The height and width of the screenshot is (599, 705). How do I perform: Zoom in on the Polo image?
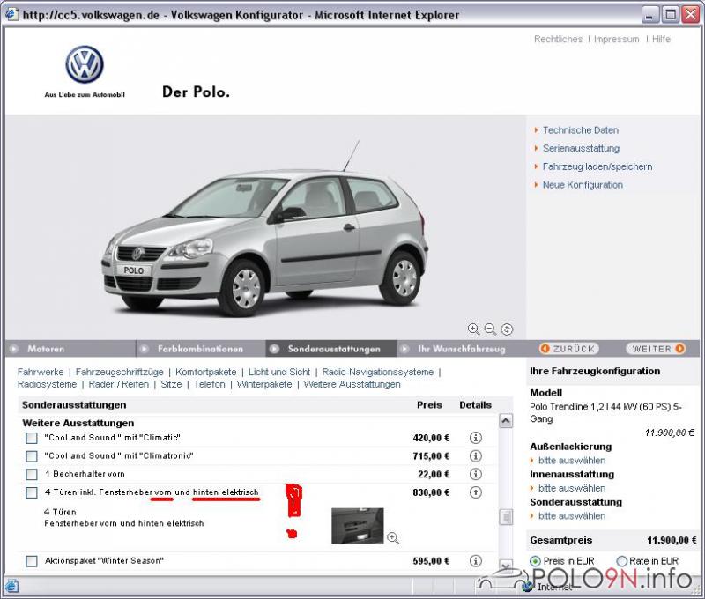[x=473, y=329]
